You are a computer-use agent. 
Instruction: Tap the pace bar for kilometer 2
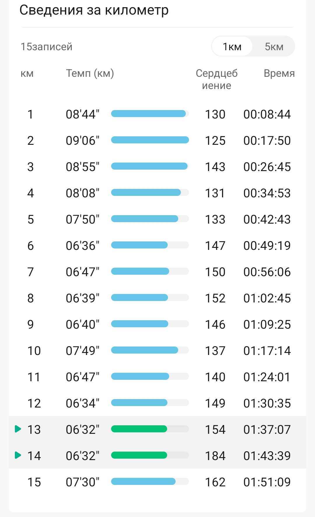coord(150,140)
